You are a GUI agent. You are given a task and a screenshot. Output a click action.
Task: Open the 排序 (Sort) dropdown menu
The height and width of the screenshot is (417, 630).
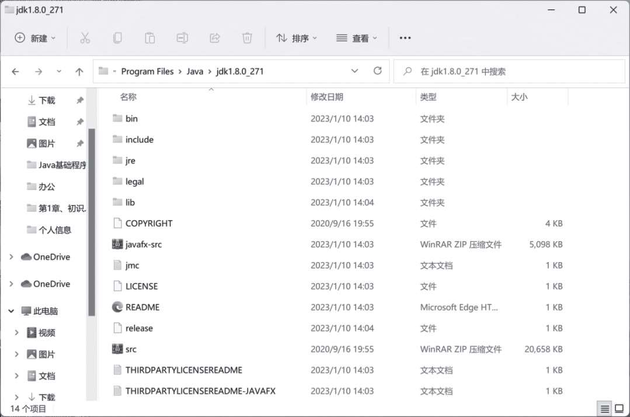pyautogui.click(x=297, y=38)
